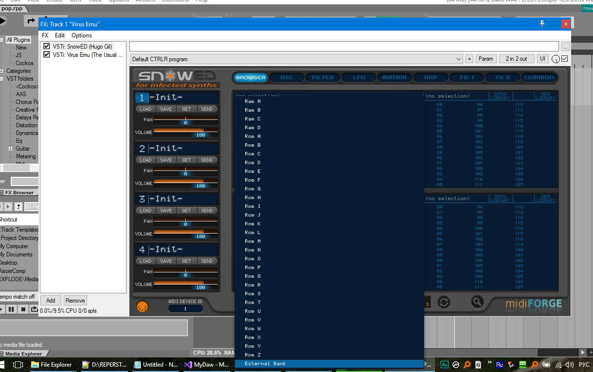Click the part 2 VOLUME slider
This screenshot has height=372, width=593.
coord(186,183)
